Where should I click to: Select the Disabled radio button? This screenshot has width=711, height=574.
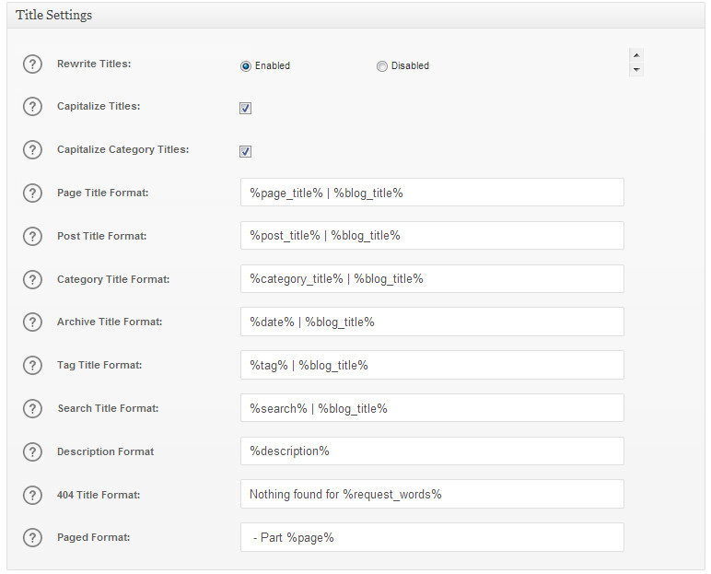point(382,66)
